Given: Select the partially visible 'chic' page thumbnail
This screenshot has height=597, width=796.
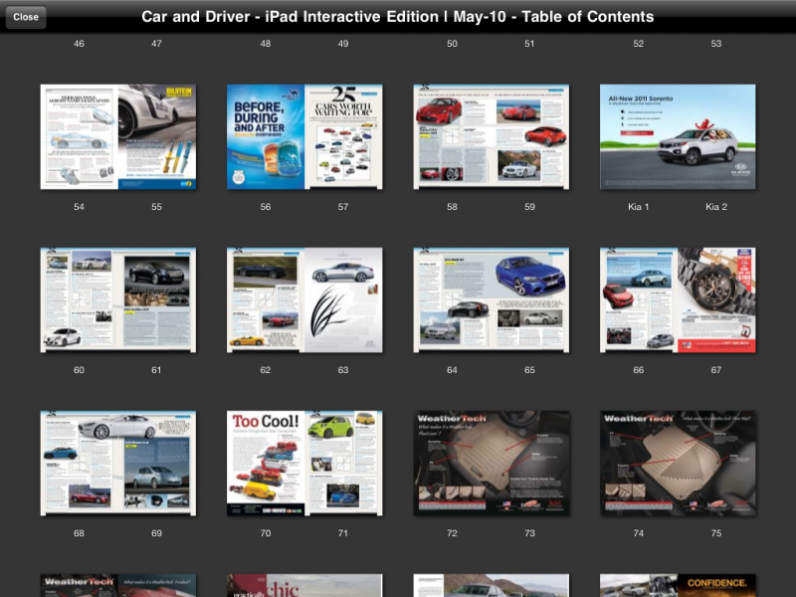Looking at the screenshot, I should click(x=304, y=585).
